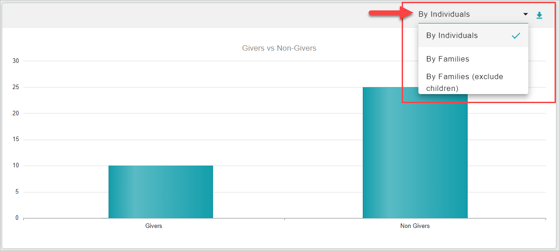Click the 10 y-axis value
This screenshot has width=560, height=251.
(x=15, y=166)
